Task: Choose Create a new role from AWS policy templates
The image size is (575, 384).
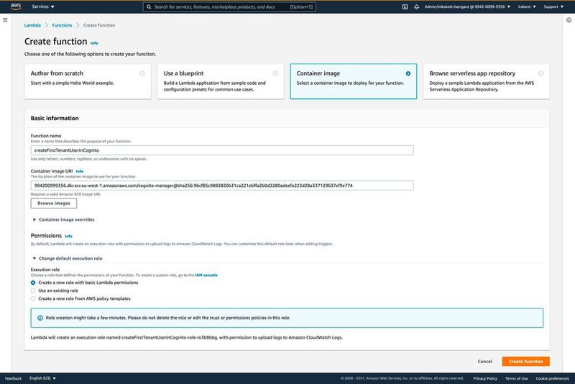Action: pyautogui.click(x=33, y=299)
